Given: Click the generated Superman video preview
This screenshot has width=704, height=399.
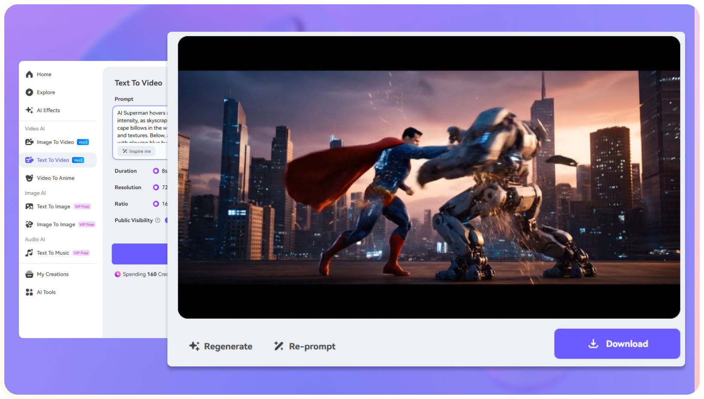Looking at the screenshot, I should pos(429,177).
